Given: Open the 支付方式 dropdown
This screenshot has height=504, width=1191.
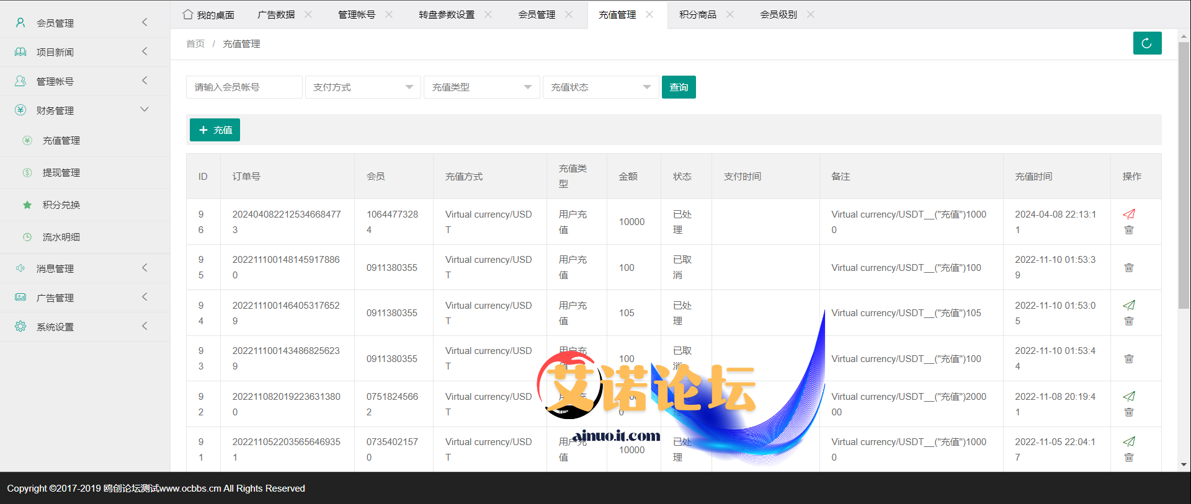Looking at the screenshot, I should click(363, 87).
